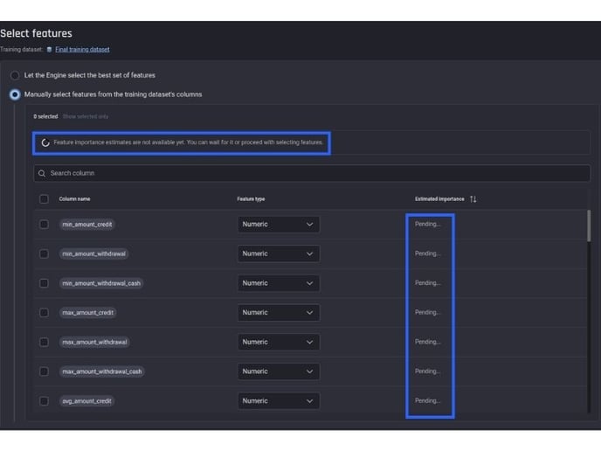Click 'Show selected only' filter
The width and height of the screenshot is (601, 451).
(86, 116)
